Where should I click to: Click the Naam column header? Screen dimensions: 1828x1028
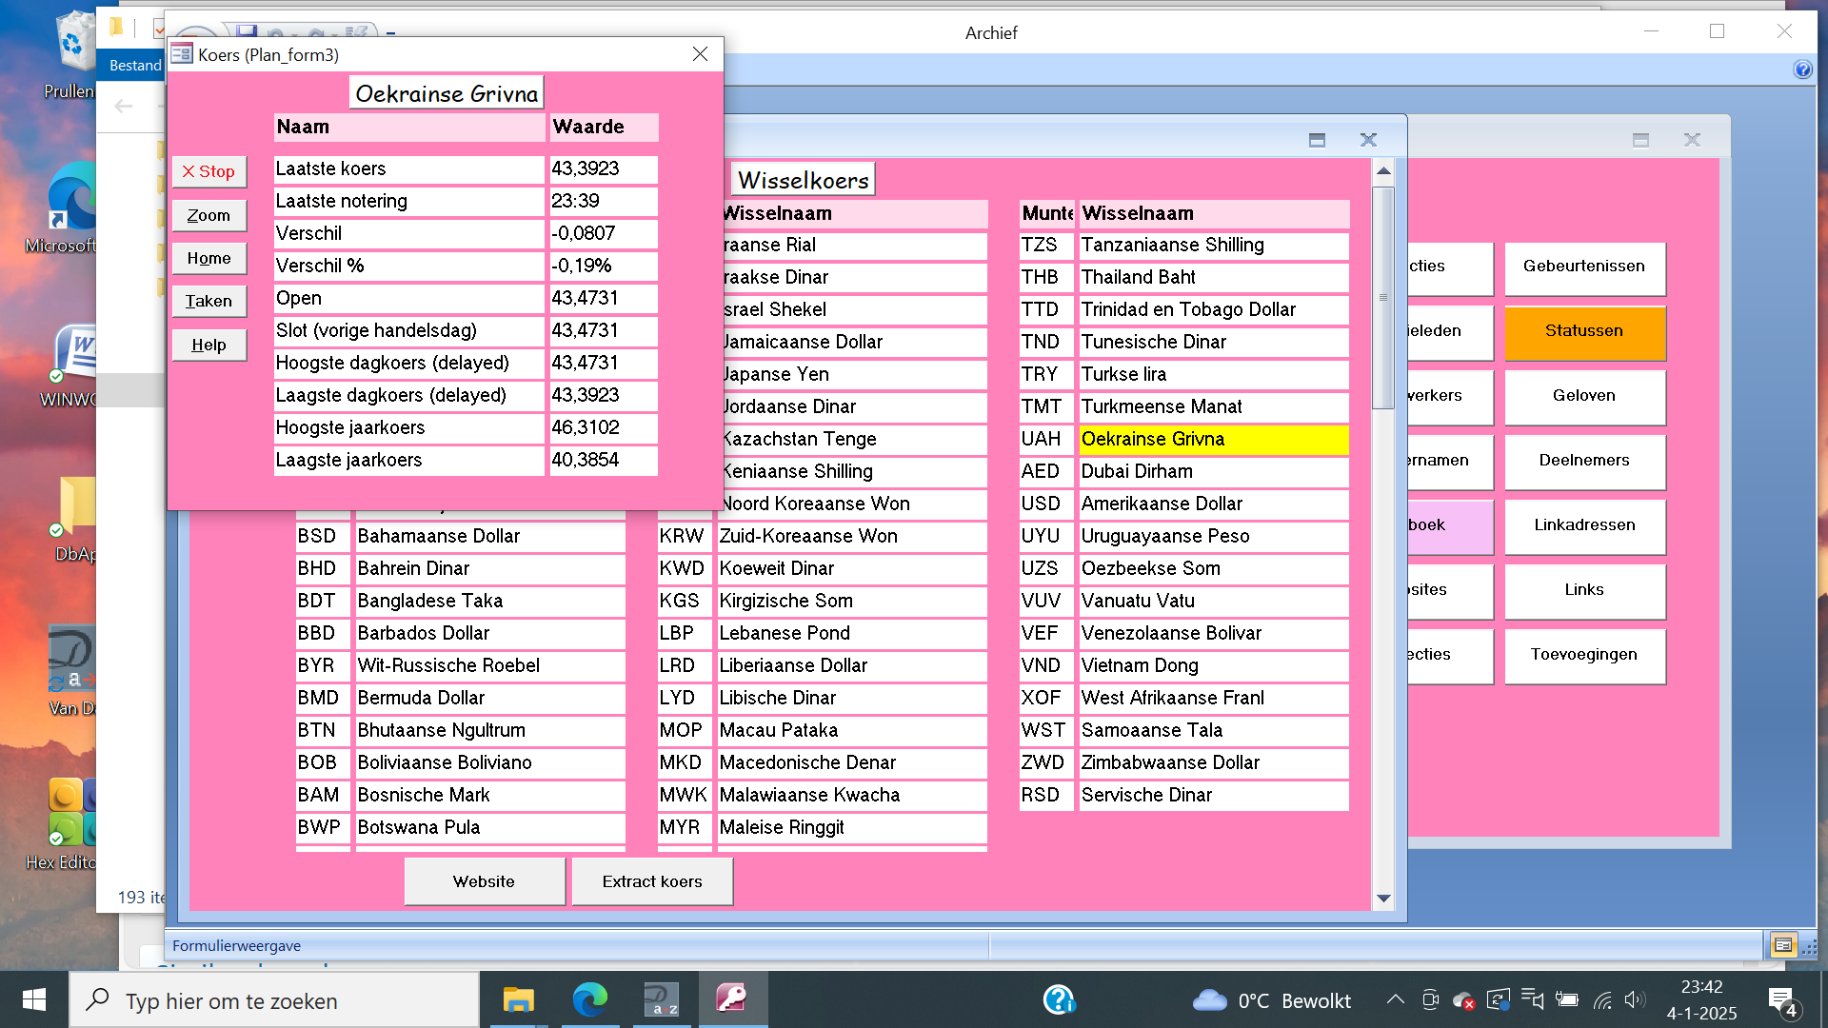pos(409,127)
